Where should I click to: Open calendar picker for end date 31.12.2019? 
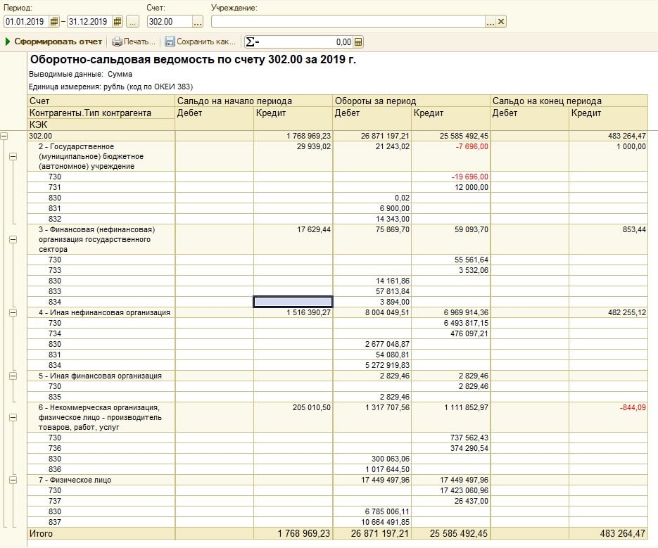118,22
